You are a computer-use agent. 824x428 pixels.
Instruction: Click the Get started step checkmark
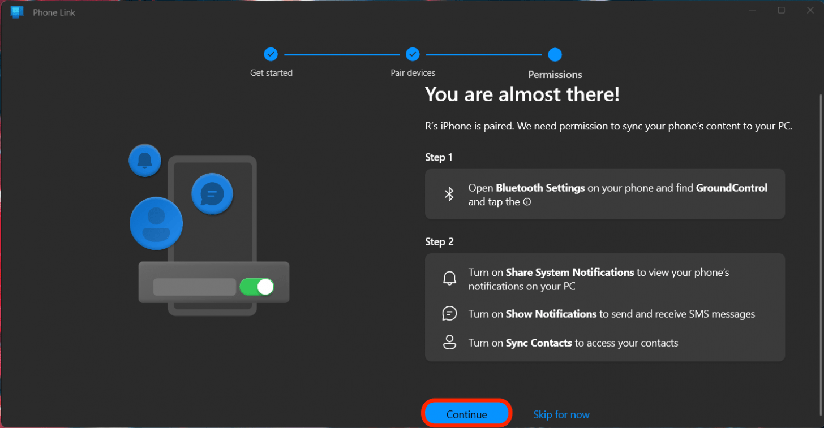[x=271, y=54]
